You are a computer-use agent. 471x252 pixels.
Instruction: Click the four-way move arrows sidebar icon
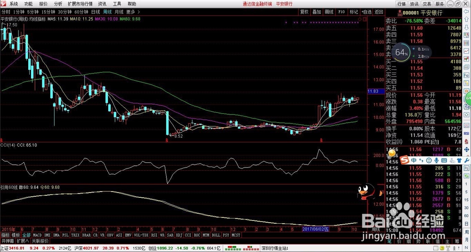[x=466, y=149]
